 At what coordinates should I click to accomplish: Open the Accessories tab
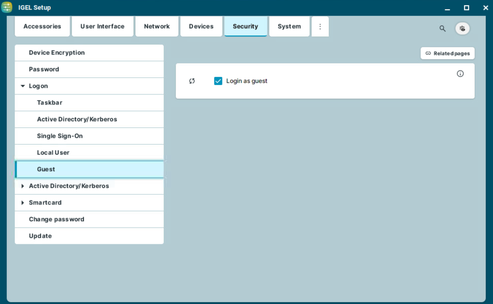[42, 26]
